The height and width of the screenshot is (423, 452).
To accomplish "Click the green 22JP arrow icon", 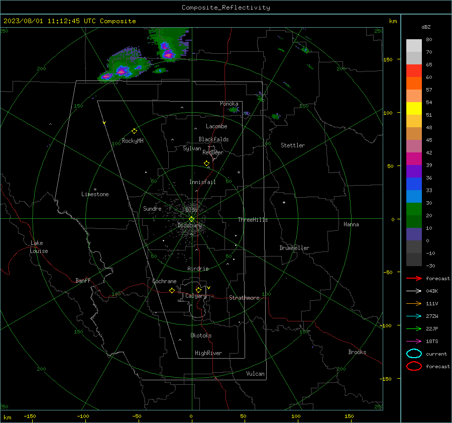I will click(x=414, y=328).
